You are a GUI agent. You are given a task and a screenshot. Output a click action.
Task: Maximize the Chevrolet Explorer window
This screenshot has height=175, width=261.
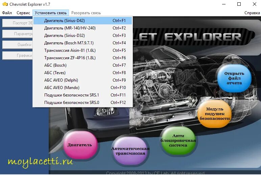pos(239,4)
